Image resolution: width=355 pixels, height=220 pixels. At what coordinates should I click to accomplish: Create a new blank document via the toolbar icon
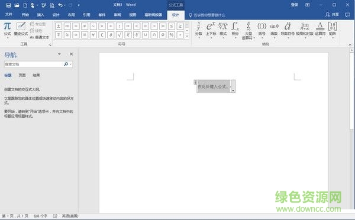point(25,5)
